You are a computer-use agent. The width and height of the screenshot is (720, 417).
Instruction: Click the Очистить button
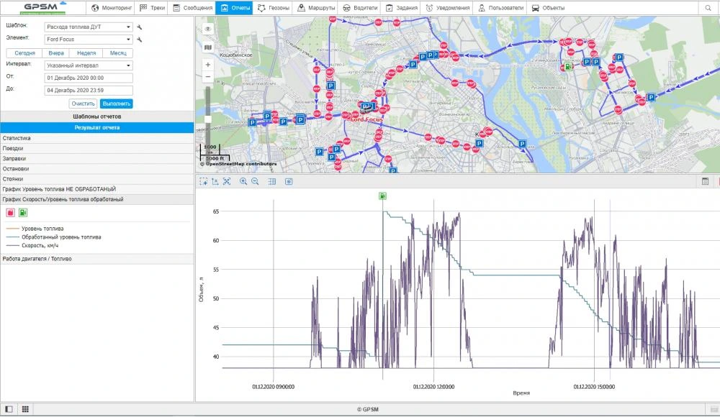[x=83, y=104]
